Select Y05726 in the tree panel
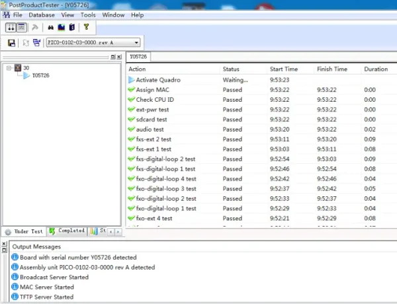 coord(41,75)
